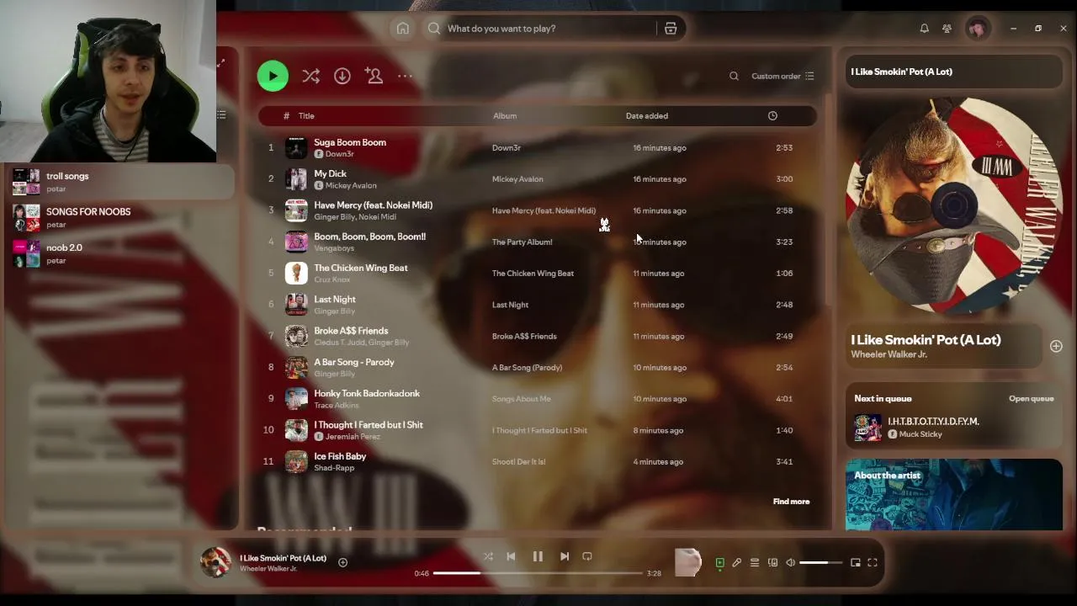Mute the volume speaker icon
The height and width of the screenshot is (606, 1077).
point(790,563)
